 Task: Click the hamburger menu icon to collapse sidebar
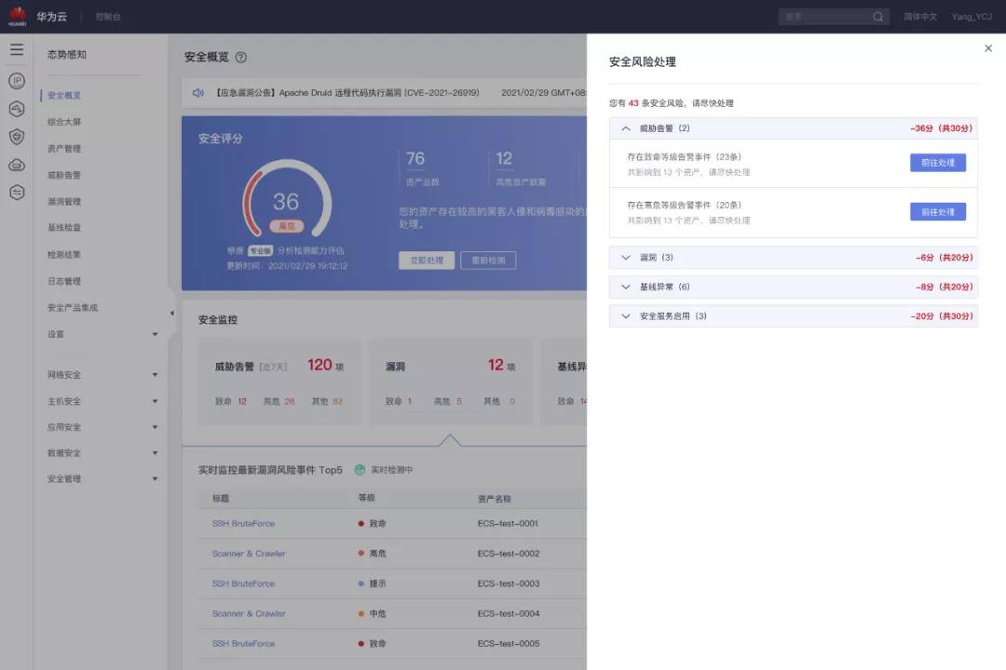[x=17, y=49]
